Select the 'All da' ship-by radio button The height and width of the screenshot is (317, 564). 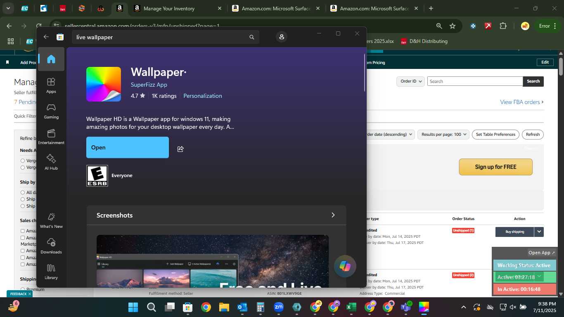click(23, 192)
